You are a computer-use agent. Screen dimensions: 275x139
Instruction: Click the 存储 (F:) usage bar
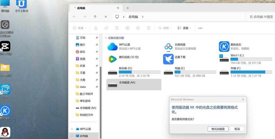[x=251, y=72]
